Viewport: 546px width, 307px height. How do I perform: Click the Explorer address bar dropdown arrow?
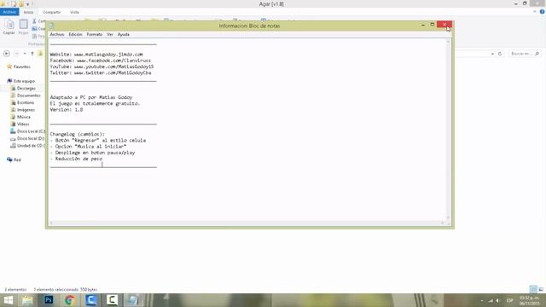[492, 54]
